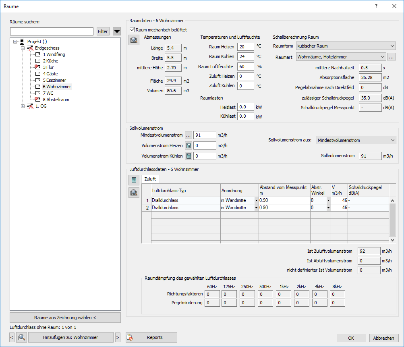Image resolution: width=404 pixels, height=347 pixels.
Task: Click the Raum Heizen temperature field
Action: point(246,47)
